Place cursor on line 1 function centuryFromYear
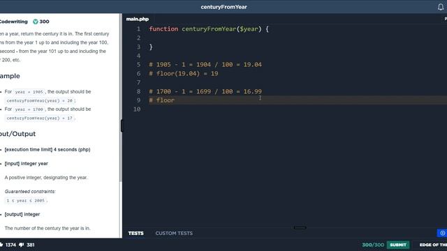This screenshot has height=251, width=447. [209, 29]
